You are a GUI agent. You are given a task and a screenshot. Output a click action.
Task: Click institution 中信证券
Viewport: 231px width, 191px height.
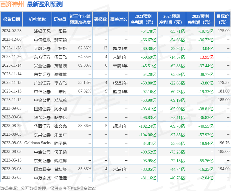[x=42, y=92]
